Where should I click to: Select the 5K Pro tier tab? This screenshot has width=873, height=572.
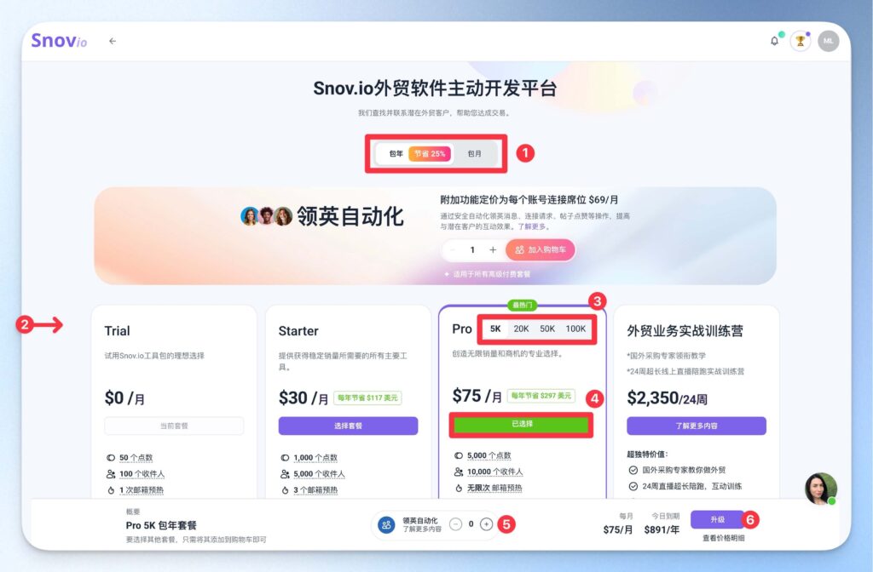495,329
